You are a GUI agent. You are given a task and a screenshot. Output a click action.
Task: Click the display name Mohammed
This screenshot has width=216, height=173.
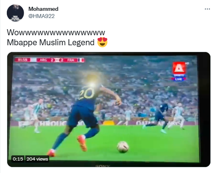pyautogui.click(x=43, y=9)
